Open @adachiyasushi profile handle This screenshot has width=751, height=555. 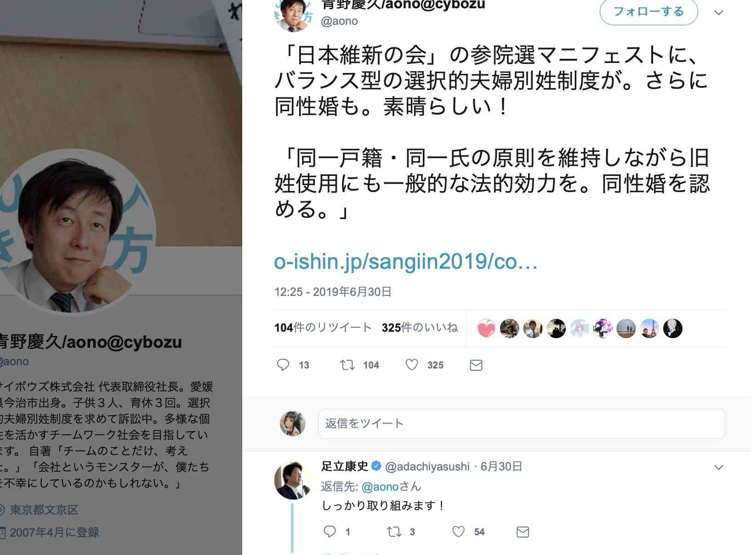(427, 467)
